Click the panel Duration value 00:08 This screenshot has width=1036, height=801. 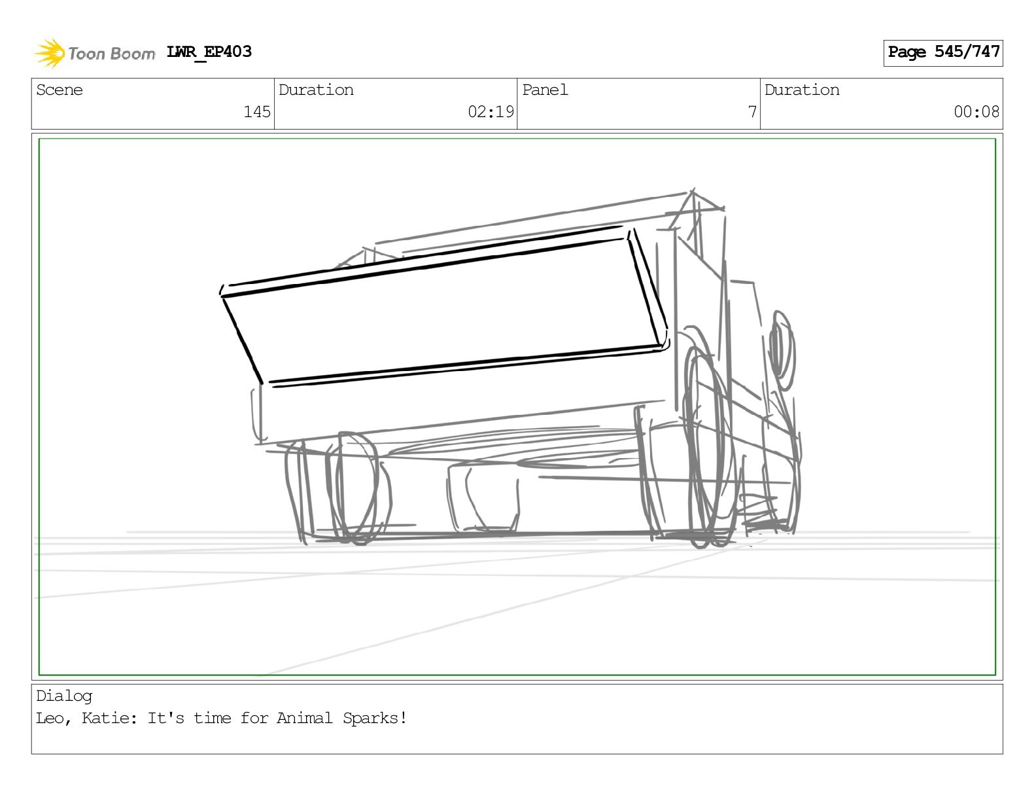[976, 112]
